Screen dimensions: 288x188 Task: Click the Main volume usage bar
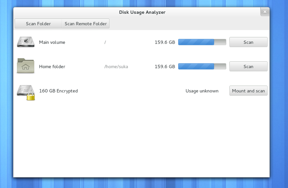tap(202, 42)
